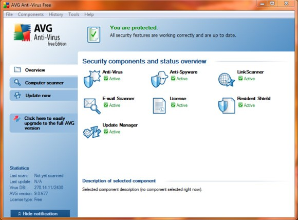
Task: Click 'Not yet scanned' last scan value
Action: [49, 175]
